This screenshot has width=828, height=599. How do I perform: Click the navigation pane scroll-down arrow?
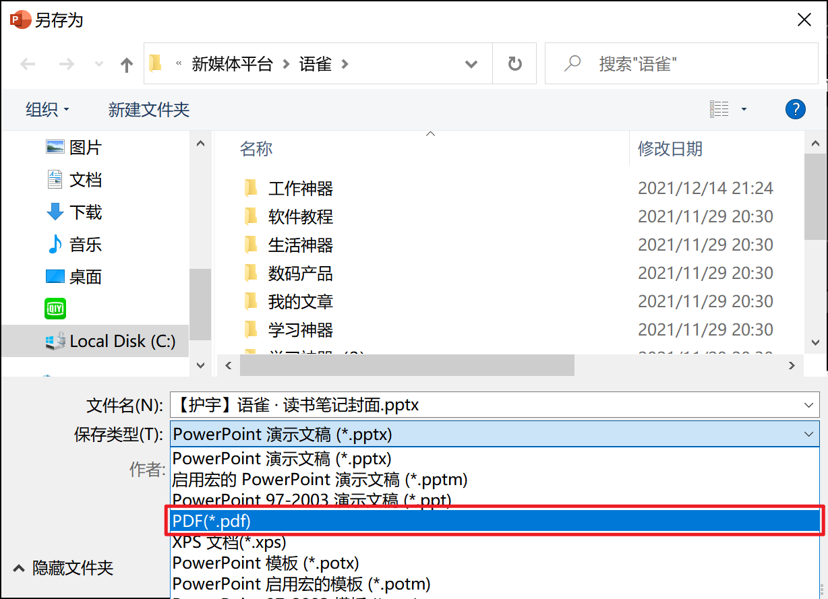[200, 365]
